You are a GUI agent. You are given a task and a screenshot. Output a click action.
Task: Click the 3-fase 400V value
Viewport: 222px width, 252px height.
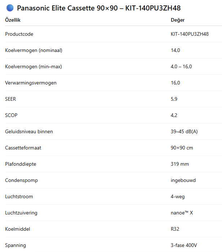[184, 245]
